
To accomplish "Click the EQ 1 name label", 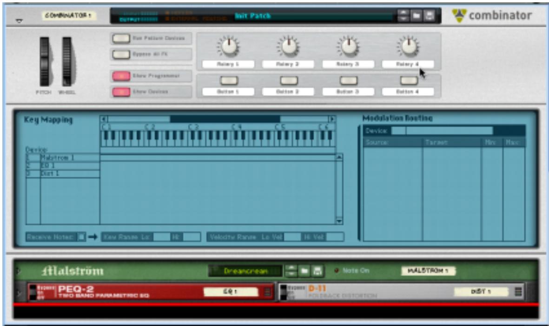I will pyautogui.click(x=231, y=291).
